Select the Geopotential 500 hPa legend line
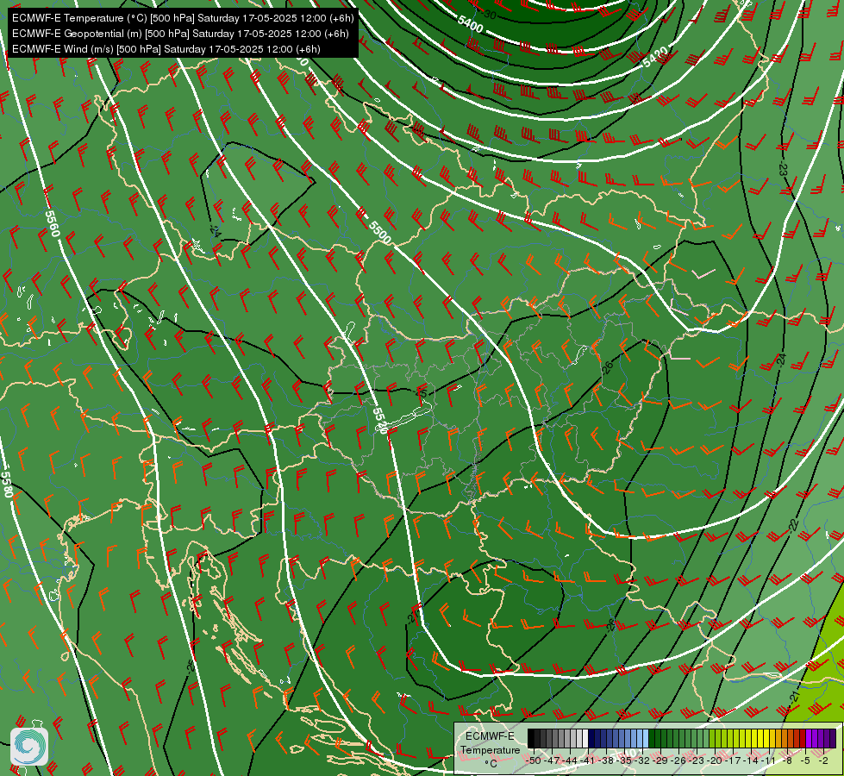This screenshot has height=776, width=844. click(x=180, y=34)
